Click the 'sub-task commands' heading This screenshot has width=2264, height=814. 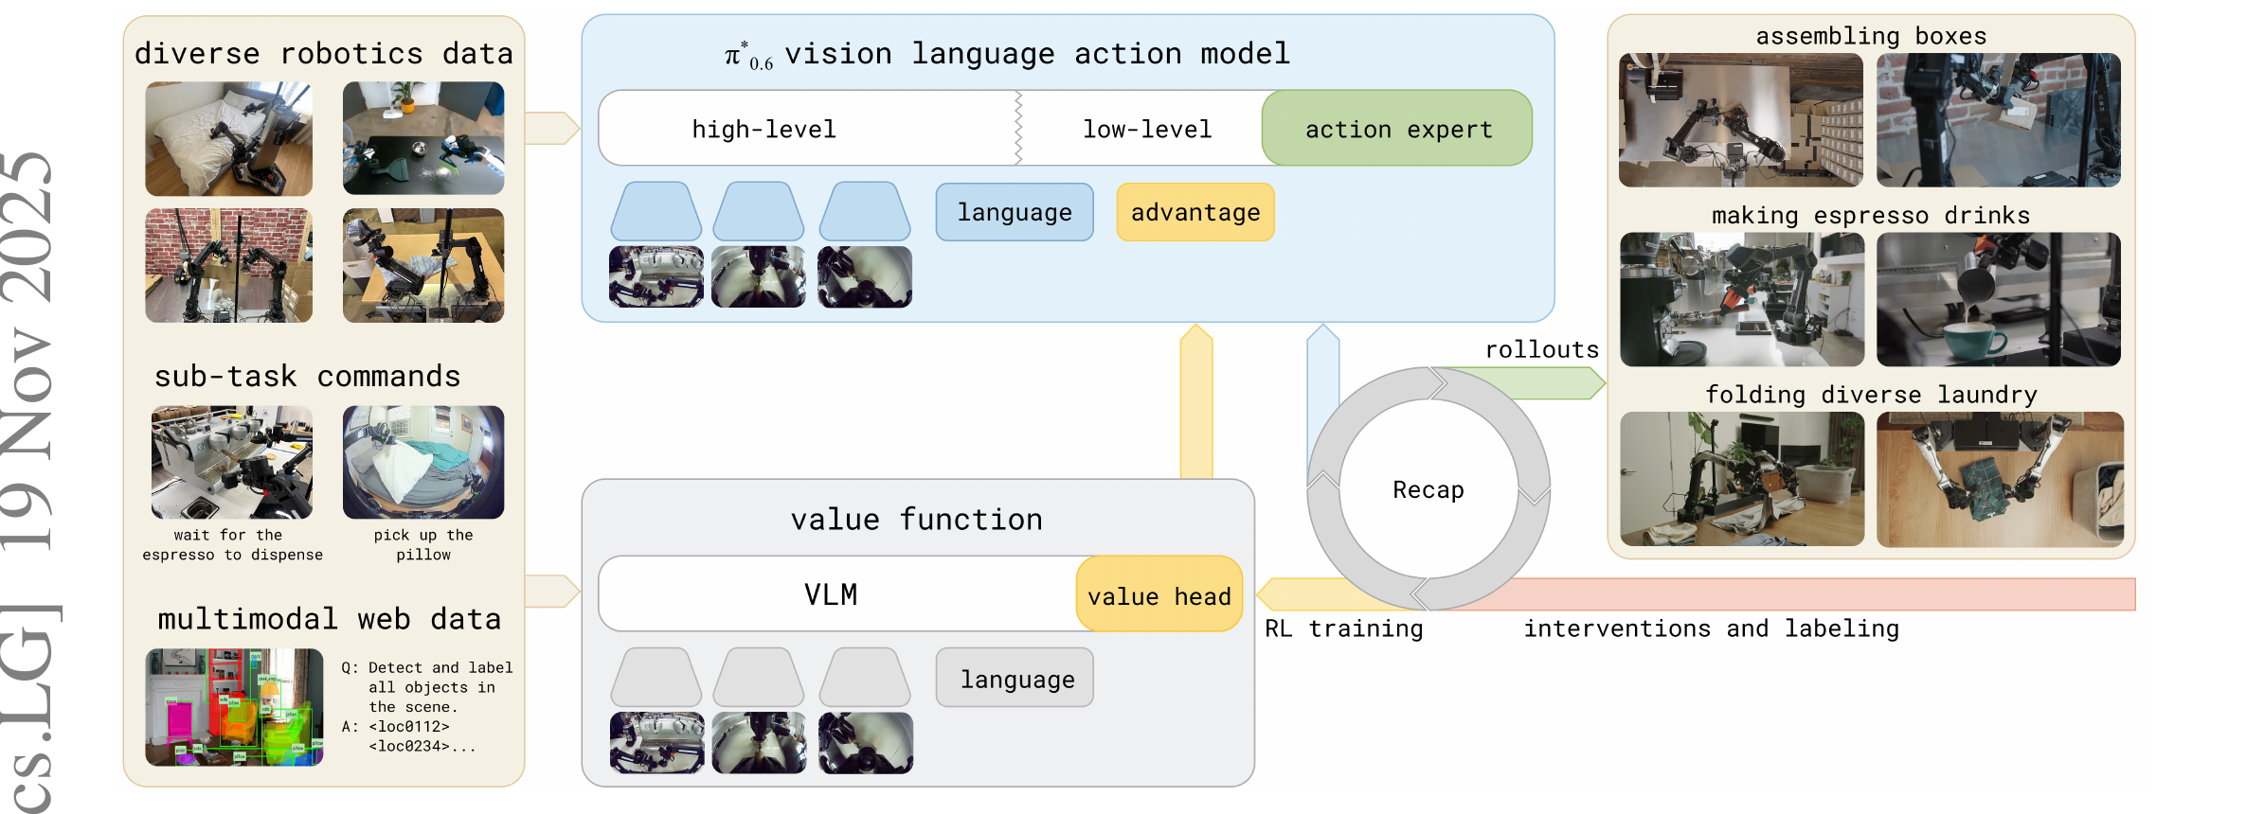(x=308, y=376)
